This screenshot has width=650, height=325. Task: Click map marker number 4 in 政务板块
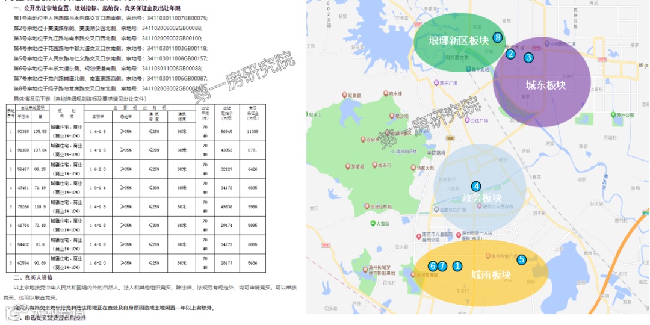click(476, 187)
